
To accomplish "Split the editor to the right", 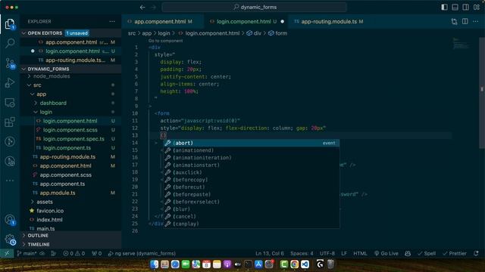I will pyautogui.click(x=465, y=21).
